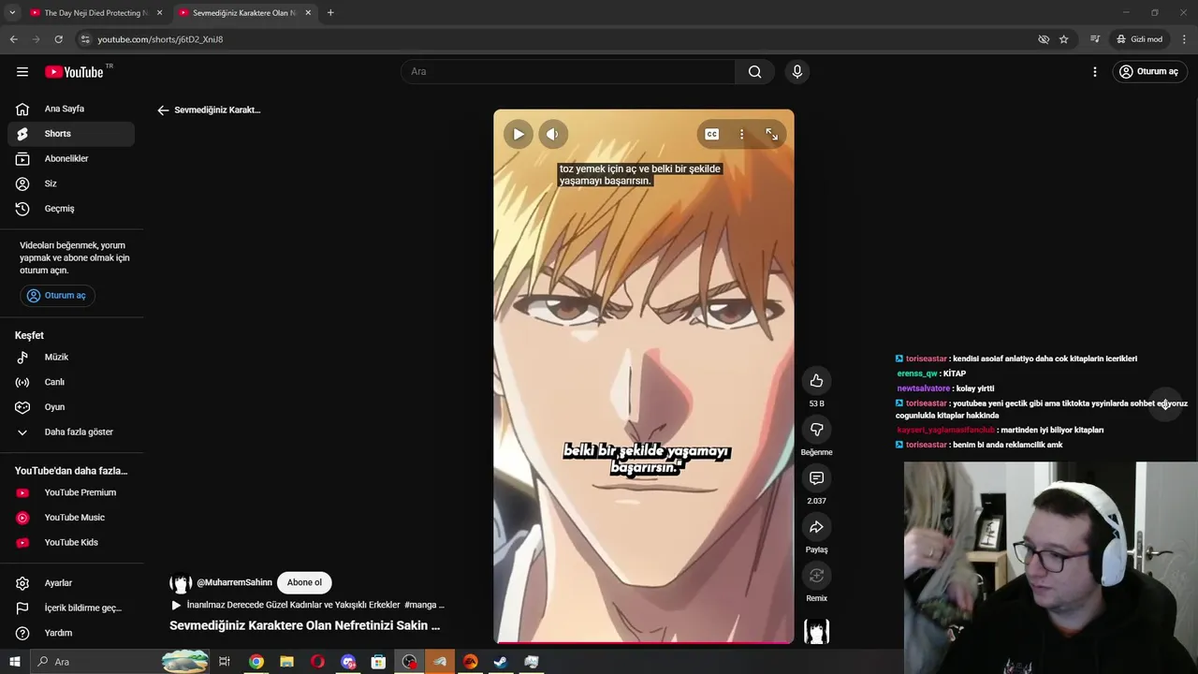Subscribe with Abone ol button

304,582
